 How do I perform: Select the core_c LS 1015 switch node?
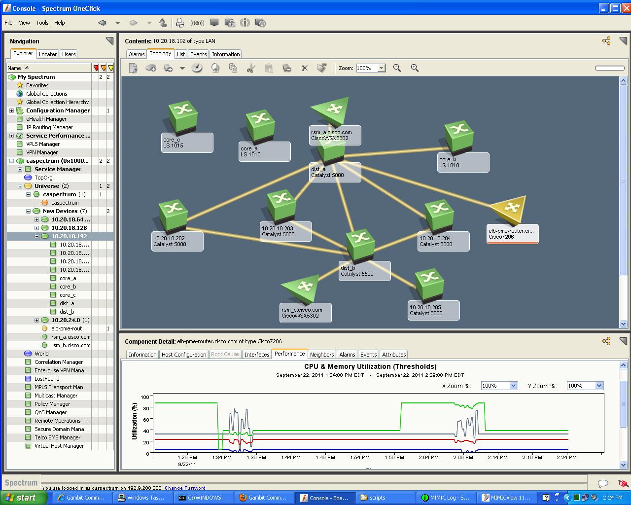point(183,117)
